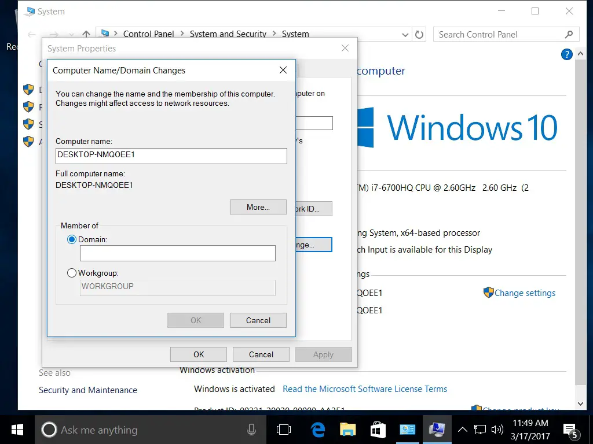Open the Windows Store from the taskbar

378,430
